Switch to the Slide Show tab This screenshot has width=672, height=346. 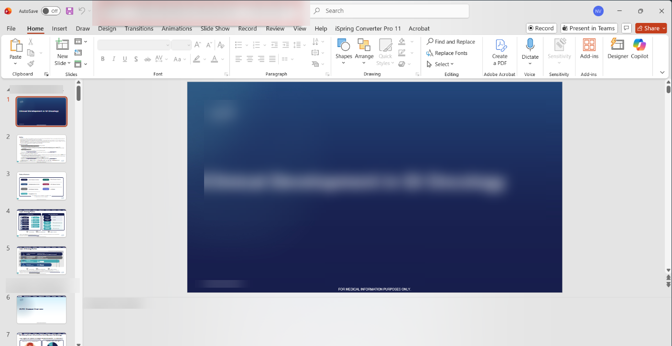[215, 29]
